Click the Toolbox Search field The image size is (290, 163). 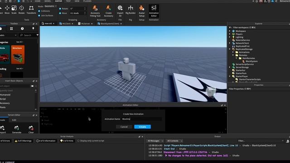click(27, 35)
